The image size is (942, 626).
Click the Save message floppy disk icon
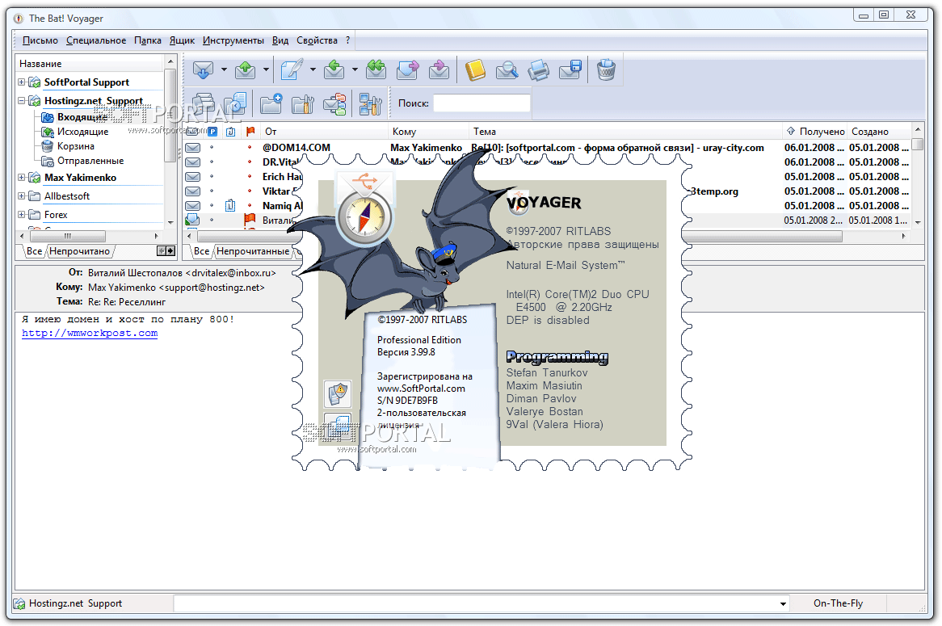570,70
